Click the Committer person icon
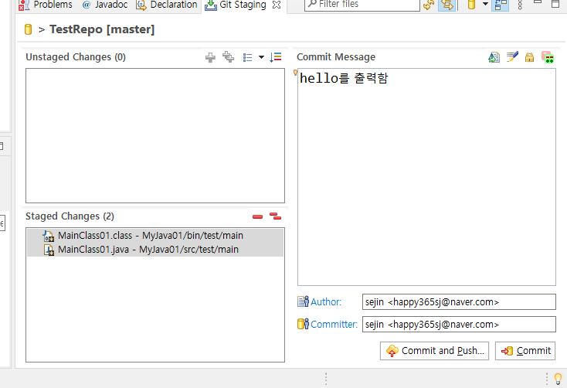The width and height of the screenshot is (567, 388). [x=303, y=324]
